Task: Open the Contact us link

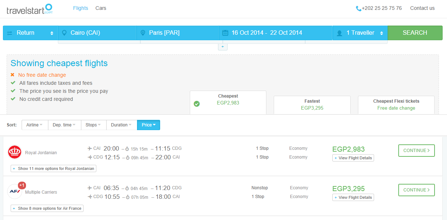Action: (422, 8)
